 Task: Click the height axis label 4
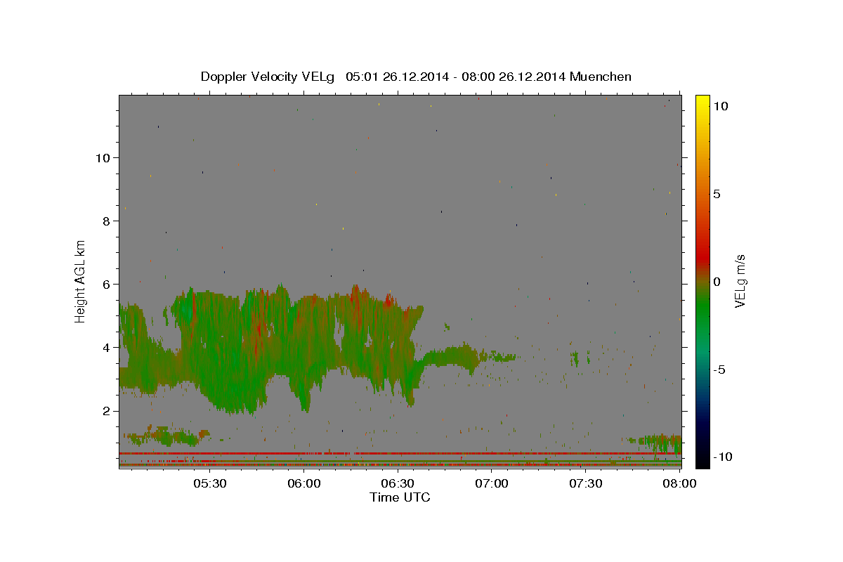(107, 347)
